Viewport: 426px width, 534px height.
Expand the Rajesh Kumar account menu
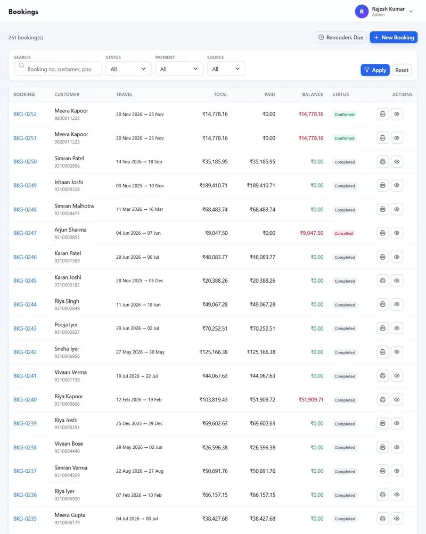click(384, 11)
